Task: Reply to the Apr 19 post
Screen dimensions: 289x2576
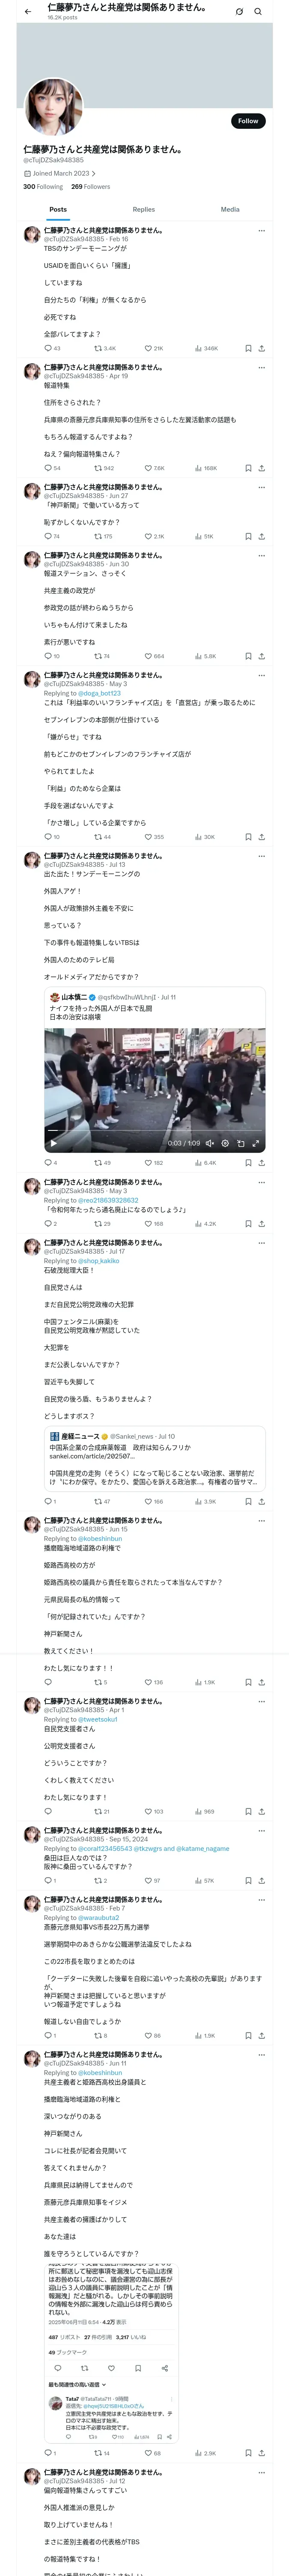Action: [52, 468]
